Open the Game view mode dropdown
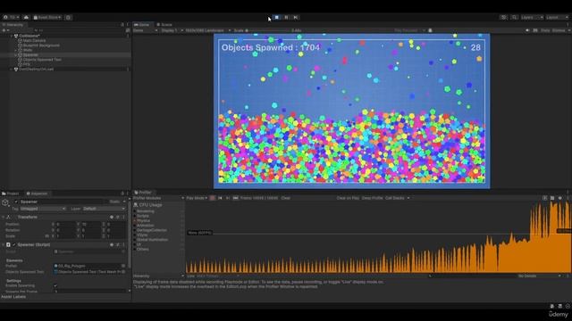The height and width of the screenshot is (321, 572). 145,30
